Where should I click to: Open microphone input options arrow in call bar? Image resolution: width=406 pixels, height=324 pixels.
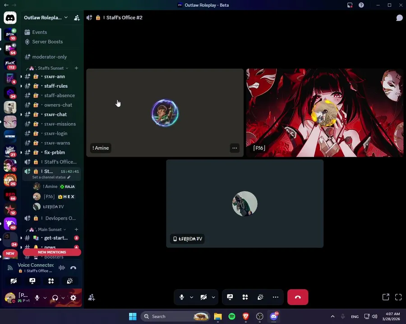coord(192,297)
